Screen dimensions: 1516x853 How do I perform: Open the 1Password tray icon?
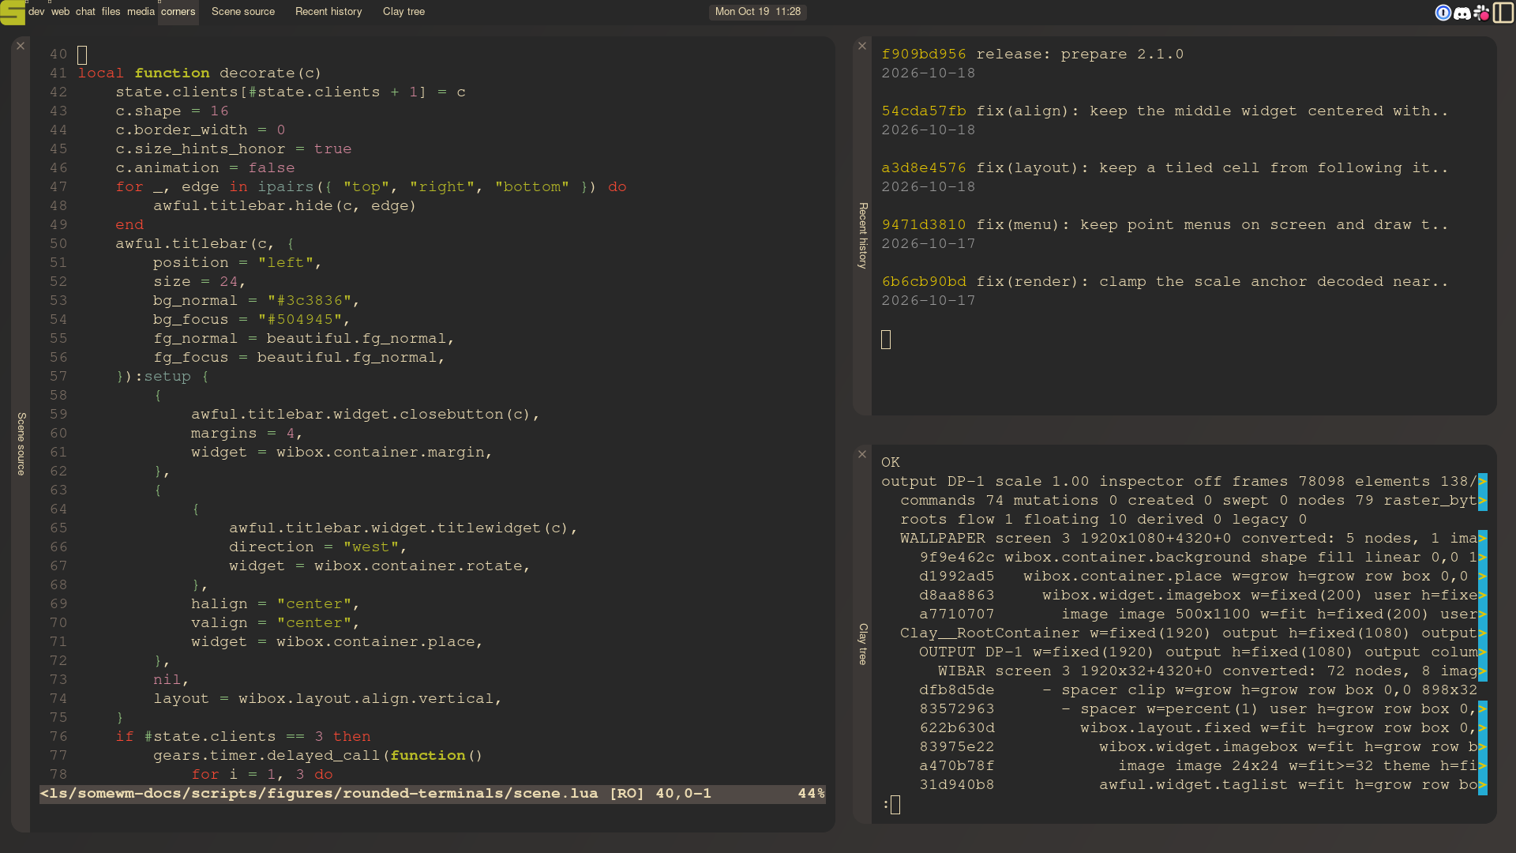[x=1443, y=13]
